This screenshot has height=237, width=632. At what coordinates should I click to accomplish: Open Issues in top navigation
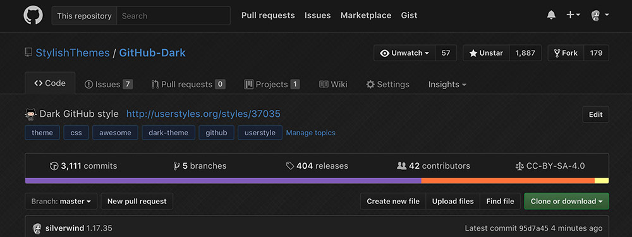pos(318,15)
